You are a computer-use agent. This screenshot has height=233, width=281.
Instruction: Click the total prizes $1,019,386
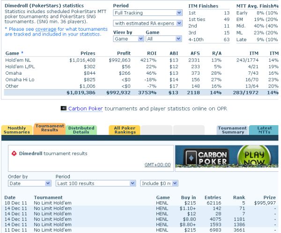[x=81, y=93]
